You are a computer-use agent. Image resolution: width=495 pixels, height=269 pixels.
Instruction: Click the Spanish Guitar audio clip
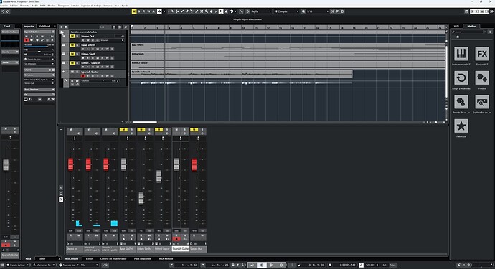(242, 74)
